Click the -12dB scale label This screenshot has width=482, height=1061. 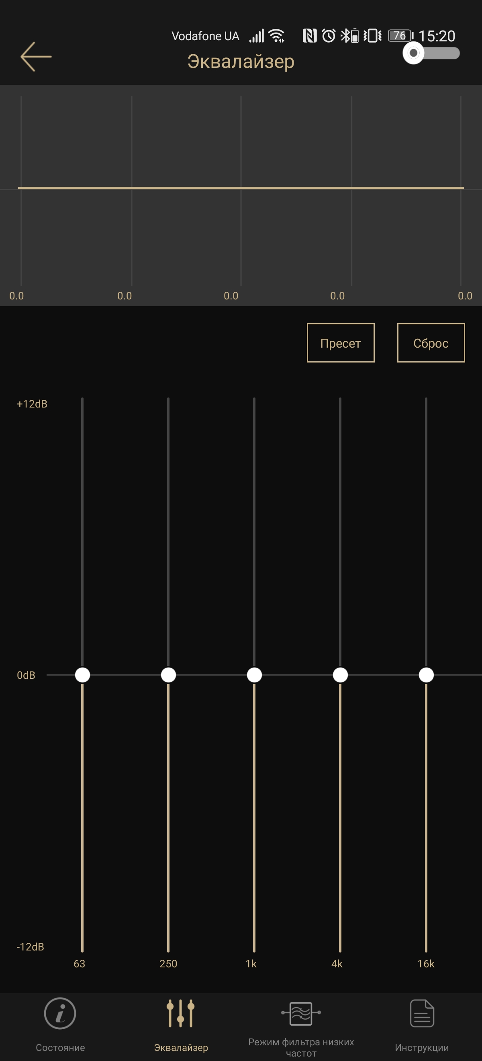point(31,946)
